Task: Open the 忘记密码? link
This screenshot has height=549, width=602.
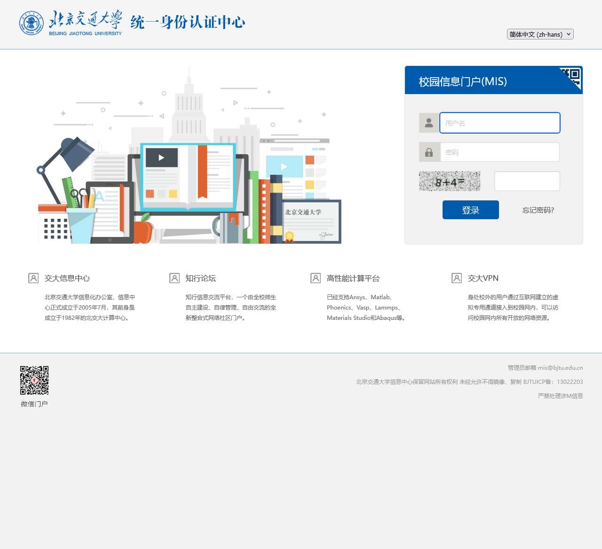Action: click(x=538, y=210)
